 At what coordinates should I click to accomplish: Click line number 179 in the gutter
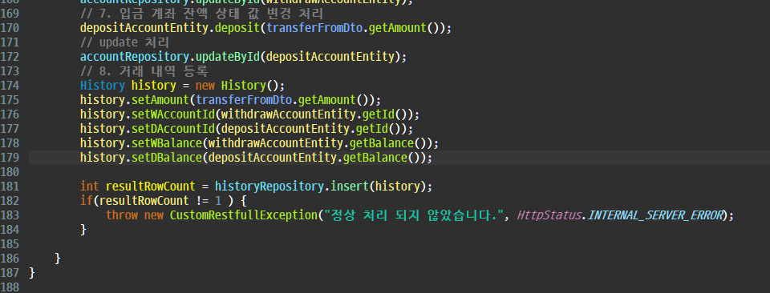(x=10, y=158)
